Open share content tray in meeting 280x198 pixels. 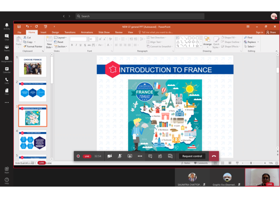(130, 156)
